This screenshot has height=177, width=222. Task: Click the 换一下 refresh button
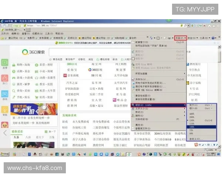(x=50, y=132)
